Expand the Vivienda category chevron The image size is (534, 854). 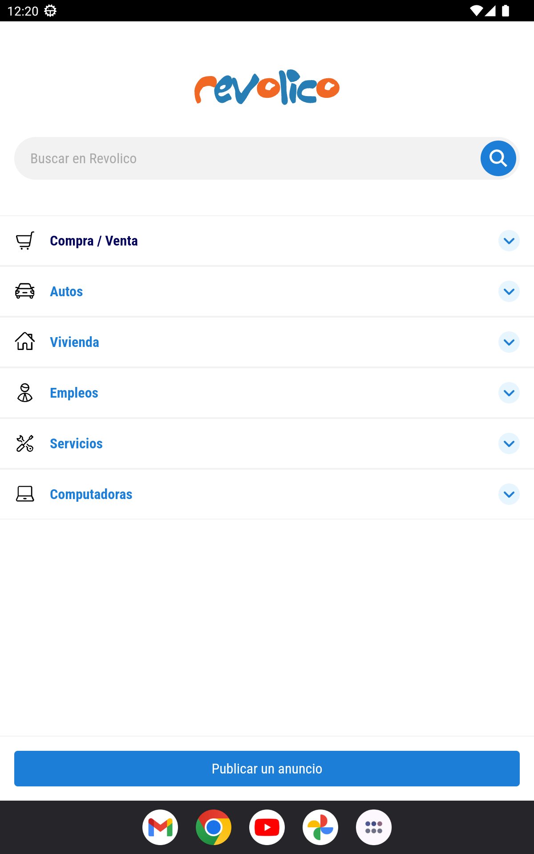(x=509, y=342)
